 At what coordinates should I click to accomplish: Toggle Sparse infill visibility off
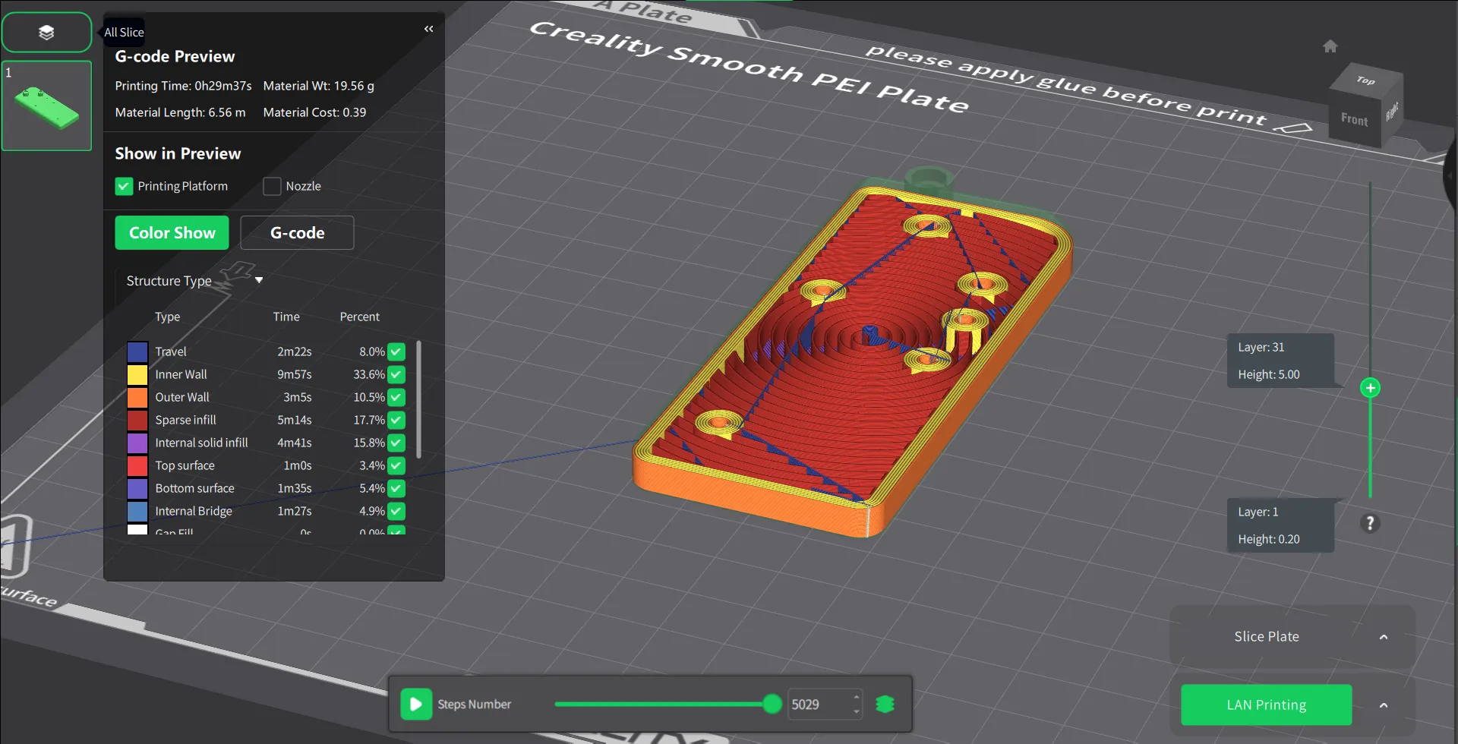[x=396, y=420]
